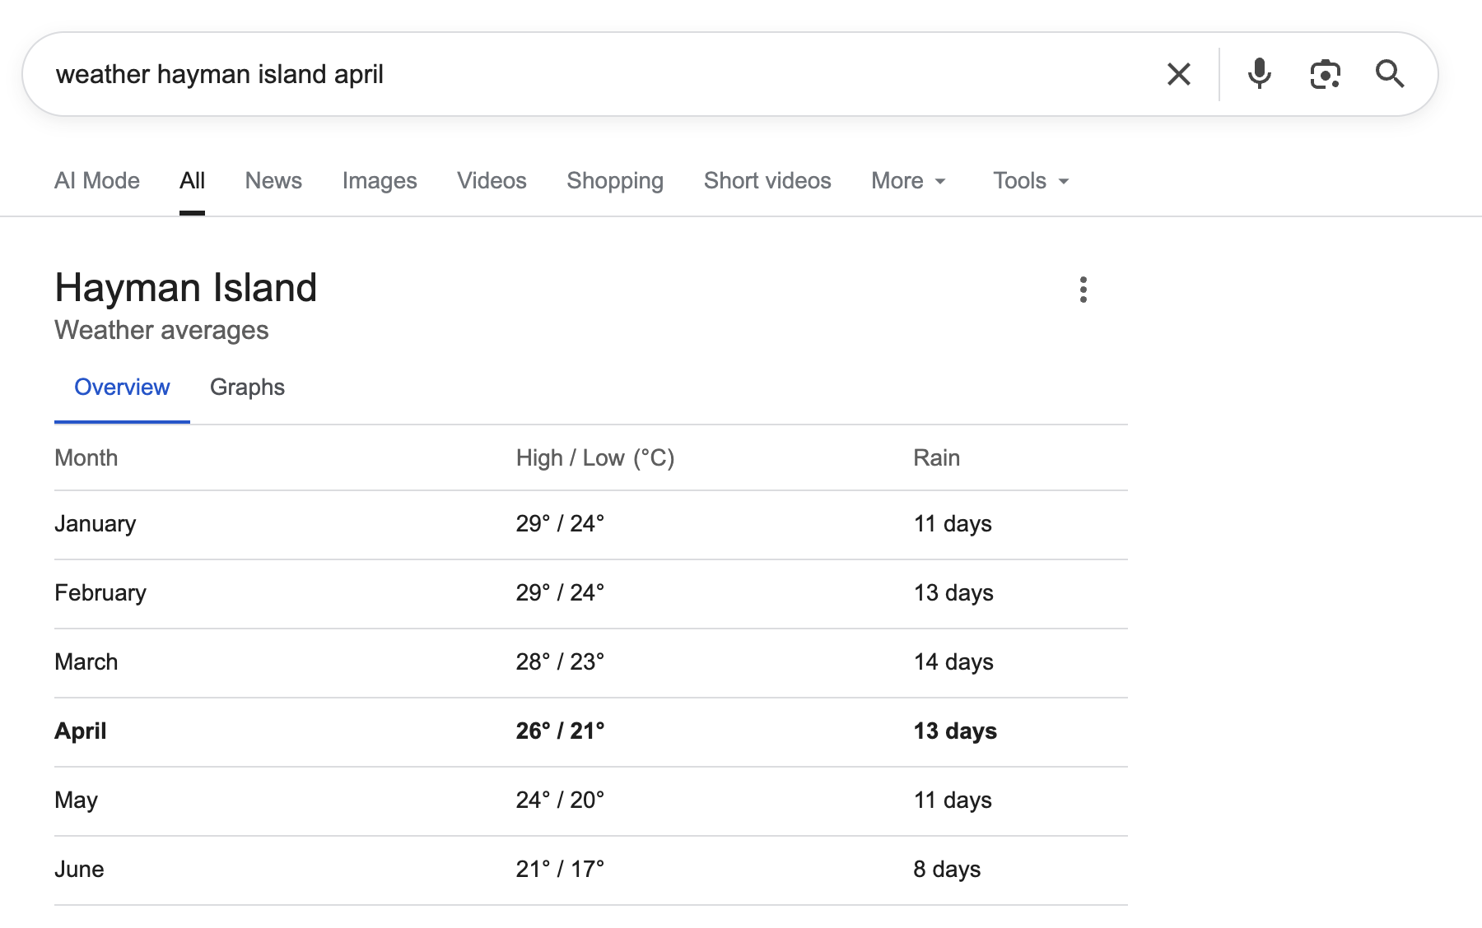Open Short videos results

(x=767, y=181)
